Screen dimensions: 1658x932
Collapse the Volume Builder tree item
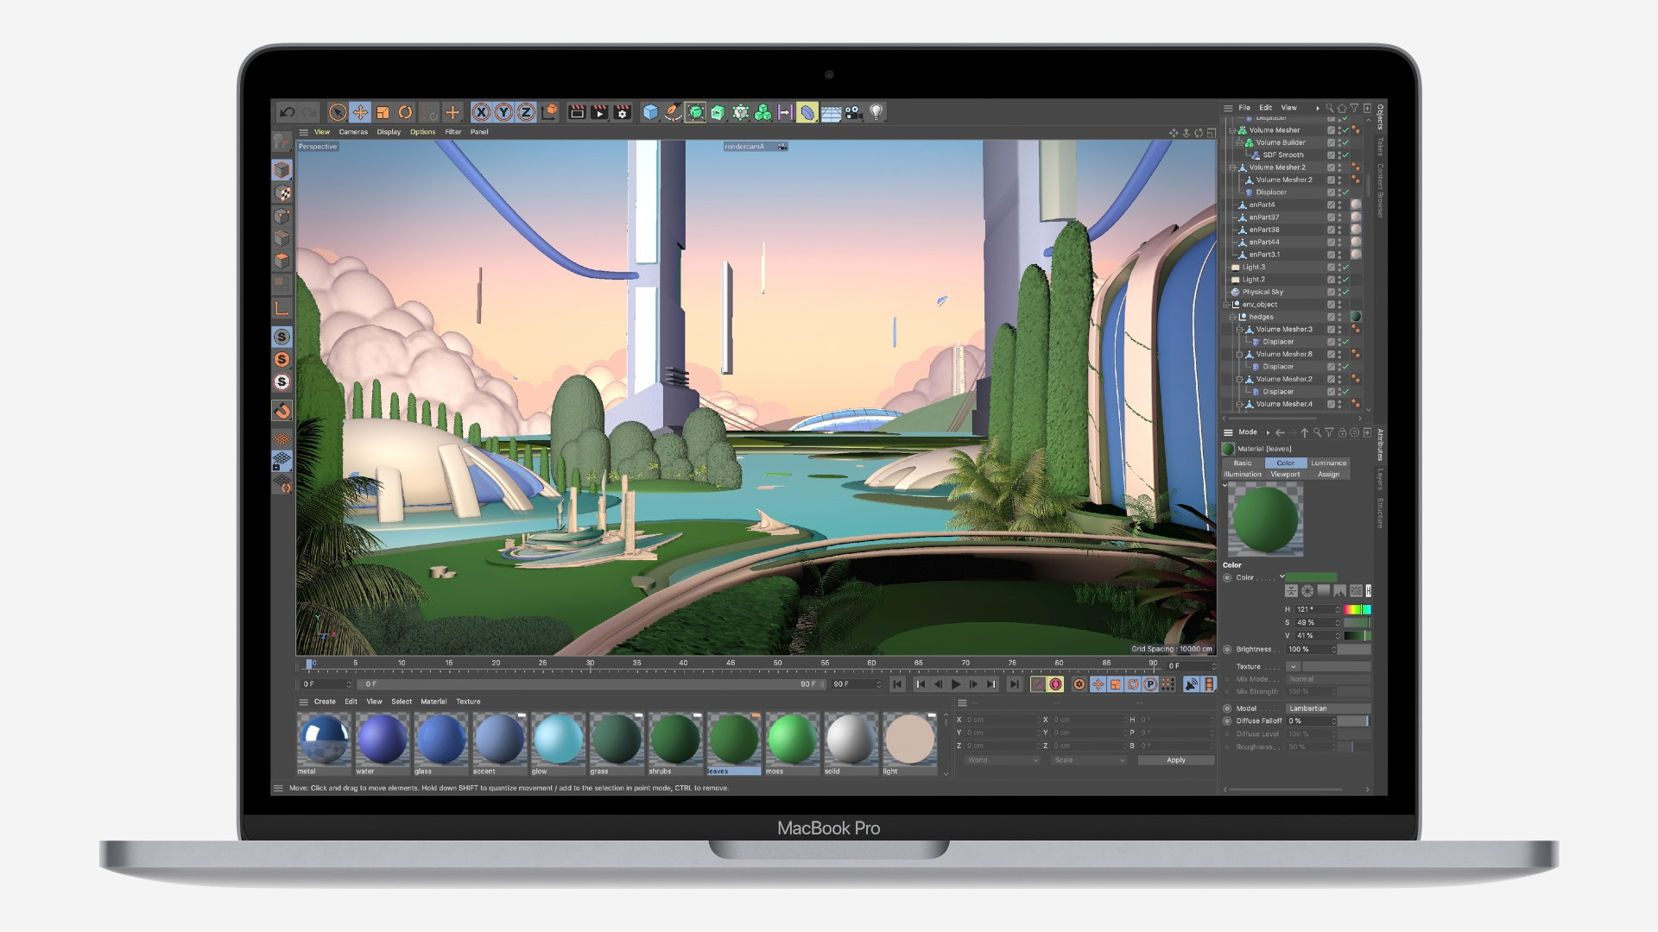tap(1239, 142)
